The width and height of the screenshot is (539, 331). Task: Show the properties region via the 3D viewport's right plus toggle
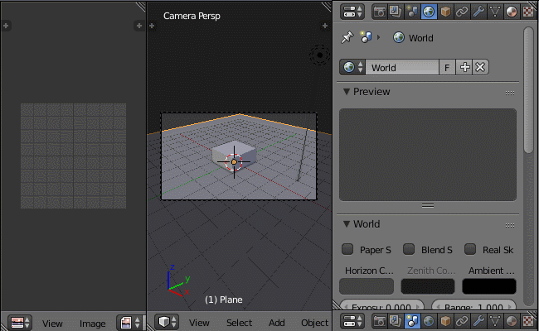[325, 26]
